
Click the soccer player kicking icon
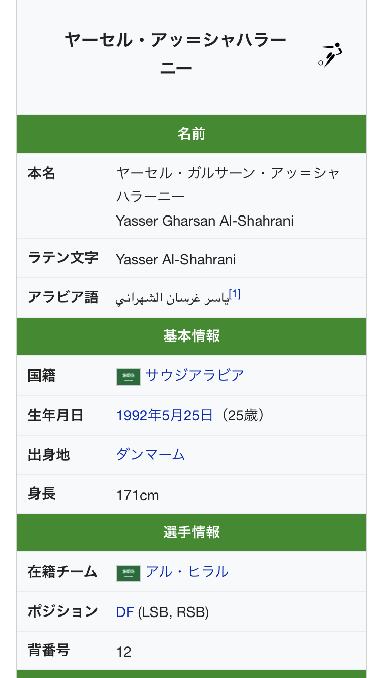[330, 55]
